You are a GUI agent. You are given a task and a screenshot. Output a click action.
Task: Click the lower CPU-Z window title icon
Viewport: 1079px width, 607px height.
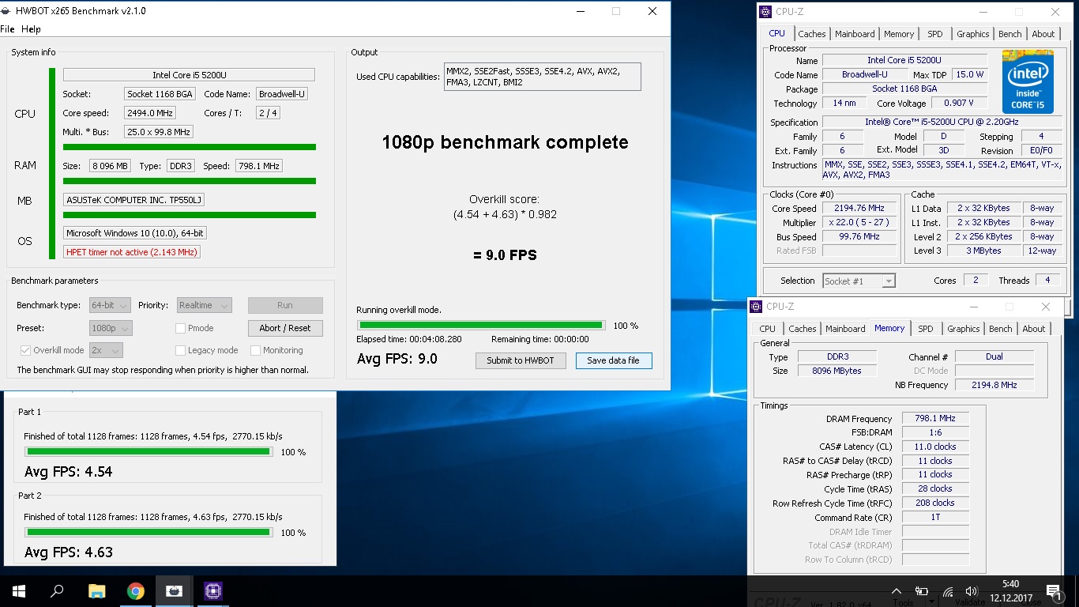click(x=757, y=307)
